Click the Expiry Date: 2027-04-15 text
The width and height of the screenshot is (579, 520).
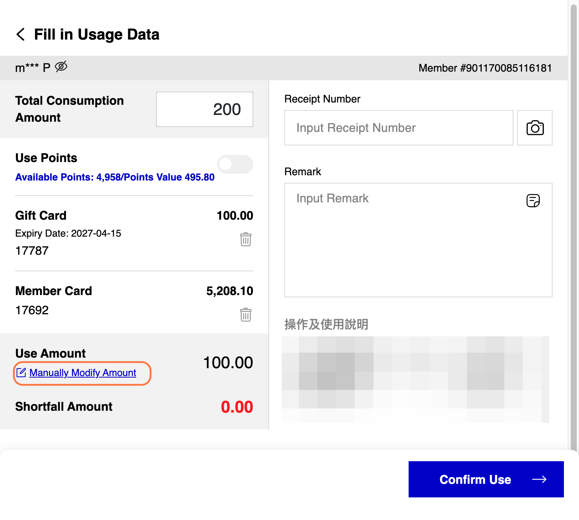(x=68, y=233)
